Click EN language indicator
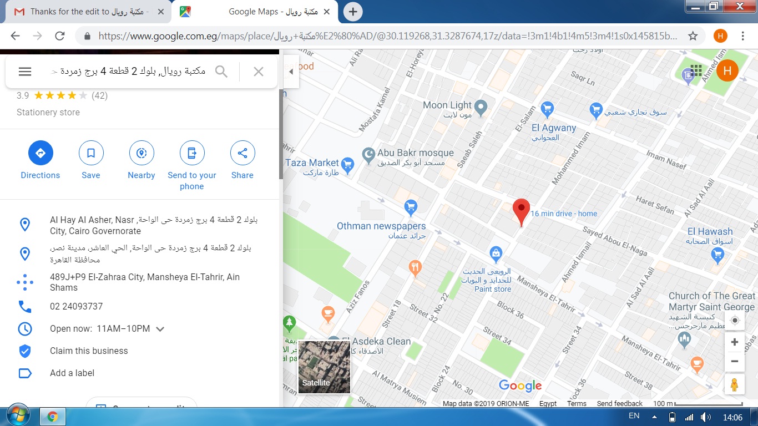 [634, 415]
